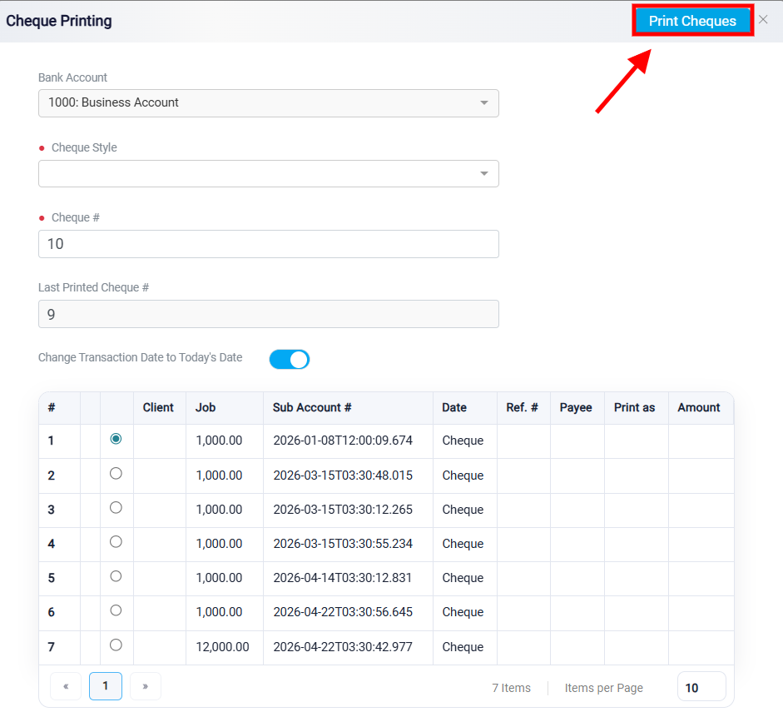Viewport: 783px width, 717px height.
Task: Close the Cheque Printing dialog
Action: [x=763, y=19]
